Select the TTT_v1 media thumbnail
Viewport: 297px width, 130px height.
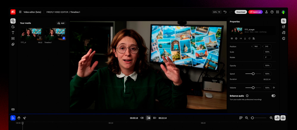31,34
